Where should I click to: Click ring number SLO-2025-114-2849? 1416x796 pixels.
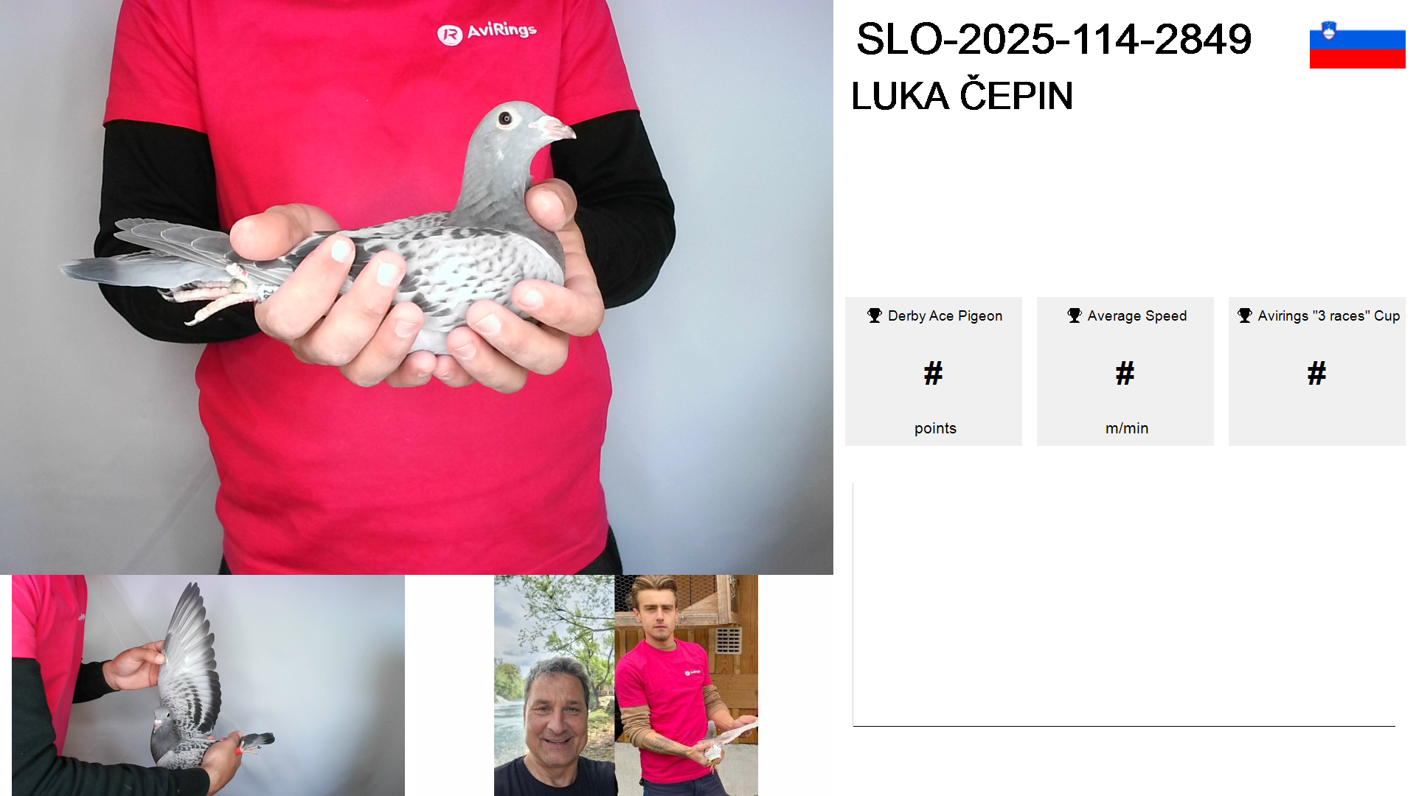1054,39
